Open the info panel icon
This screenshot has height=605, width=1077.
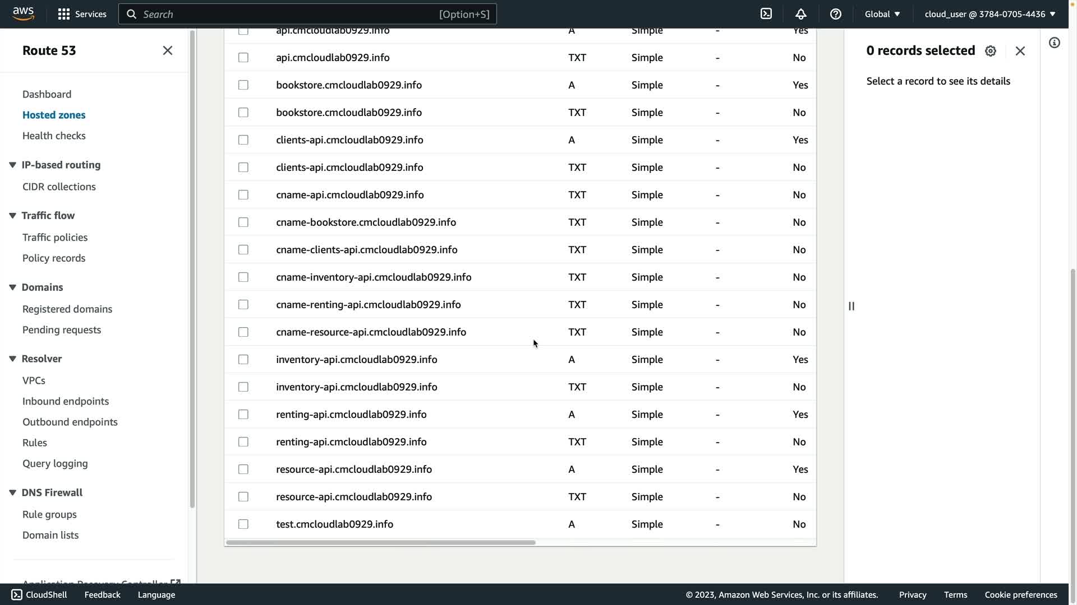1055,43
